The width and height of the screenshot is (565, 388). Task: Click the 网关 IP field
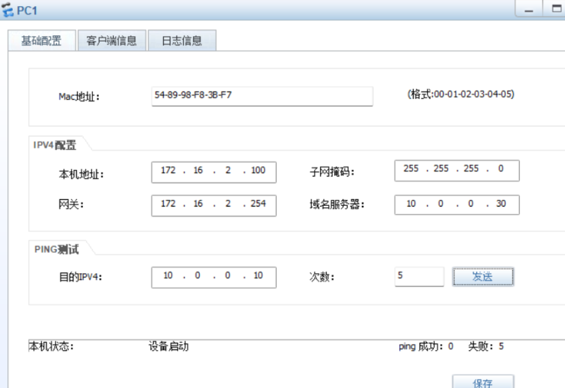pos(214,205)
